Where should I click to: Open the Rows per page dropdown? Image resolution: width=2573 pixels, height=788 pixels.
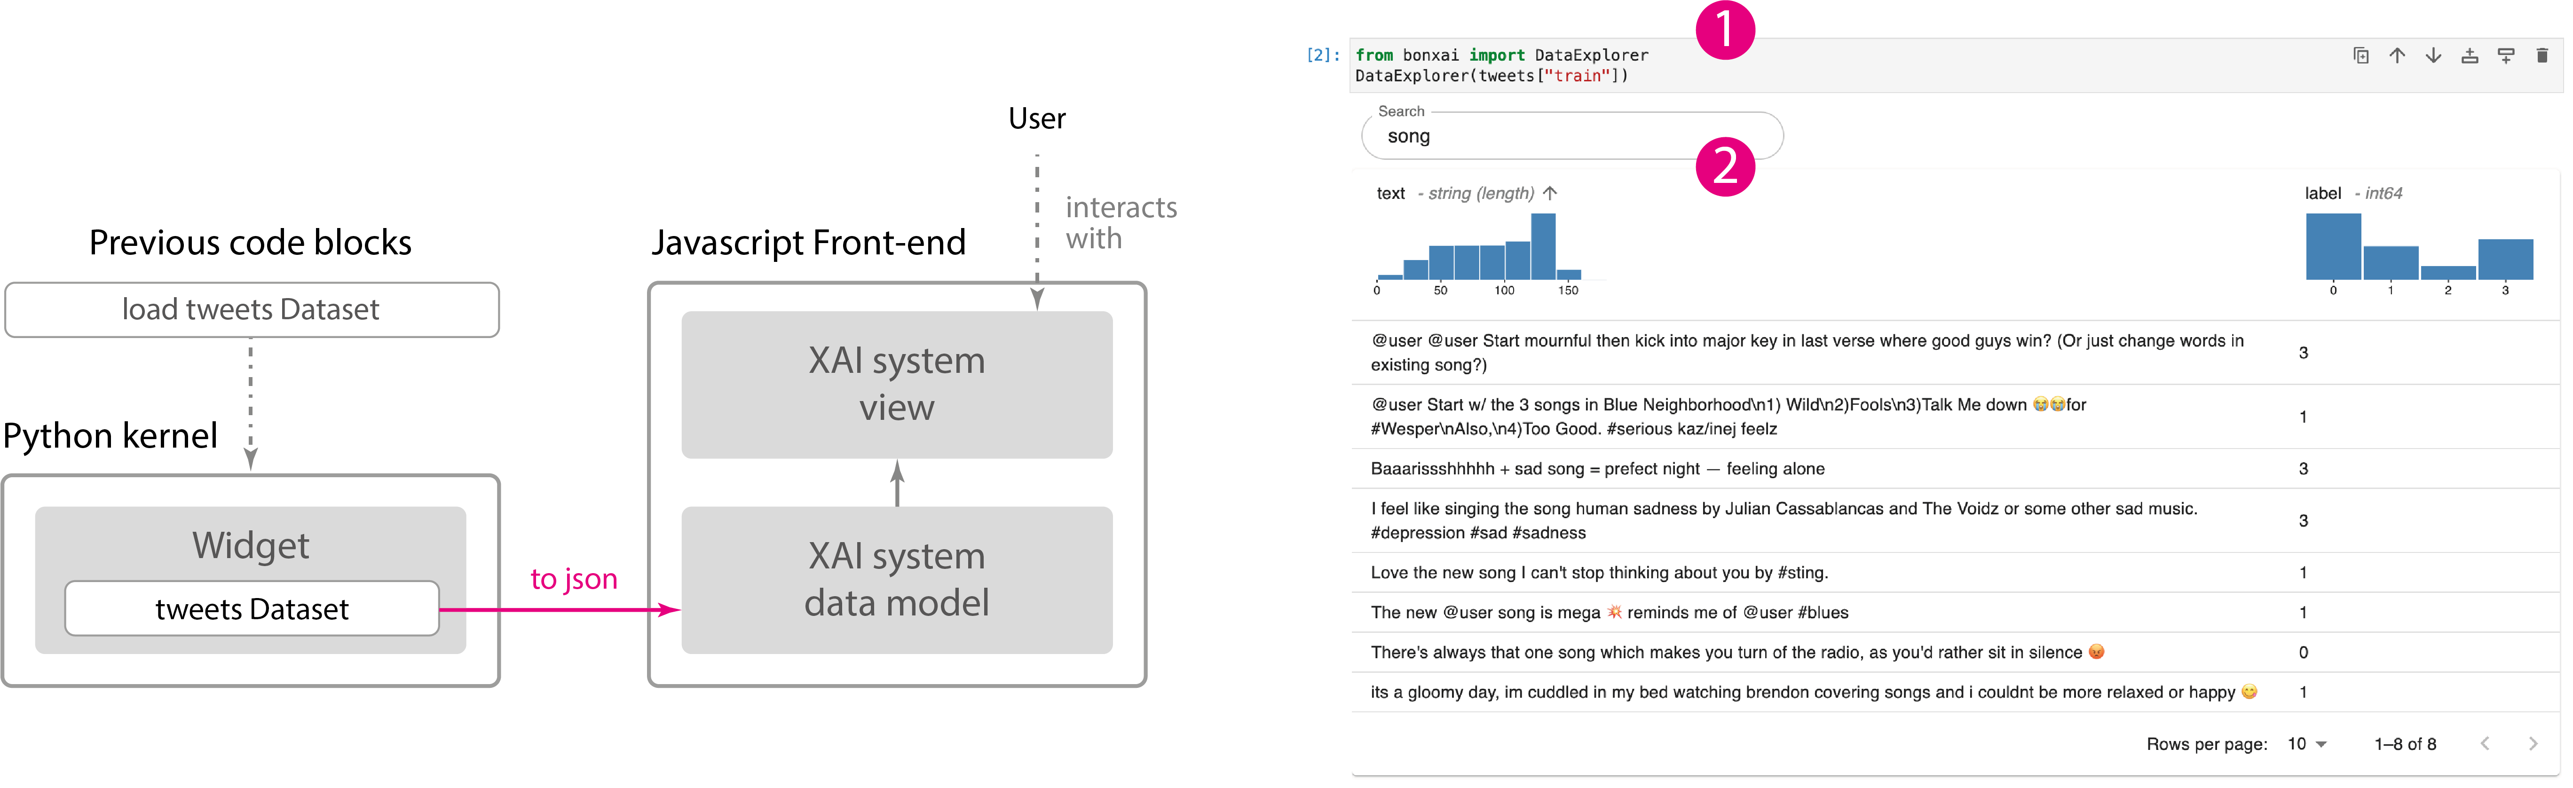pos(2307,744)
